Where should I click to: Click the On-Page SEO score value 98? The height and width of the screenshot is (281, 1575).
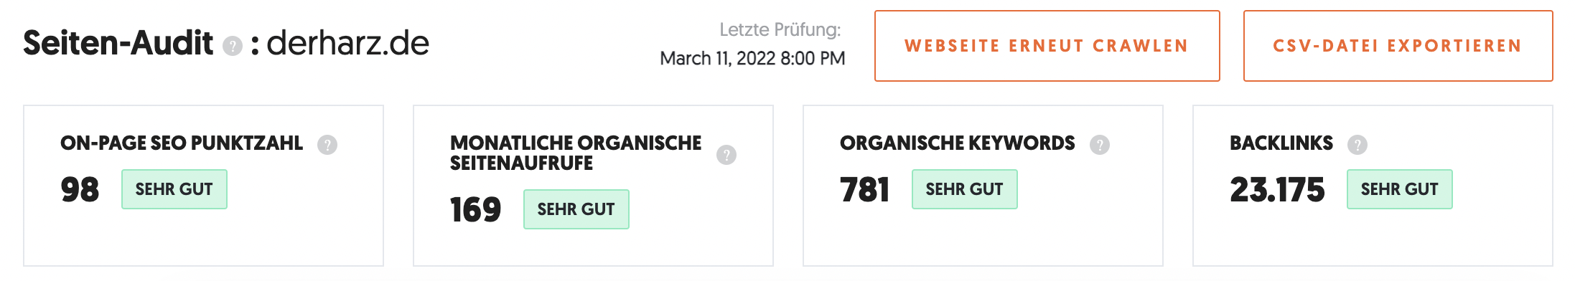click(80, 190)
